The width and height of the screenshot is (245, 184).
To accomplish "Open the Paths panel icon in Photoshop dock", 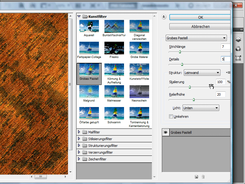I will coord(238,58).
